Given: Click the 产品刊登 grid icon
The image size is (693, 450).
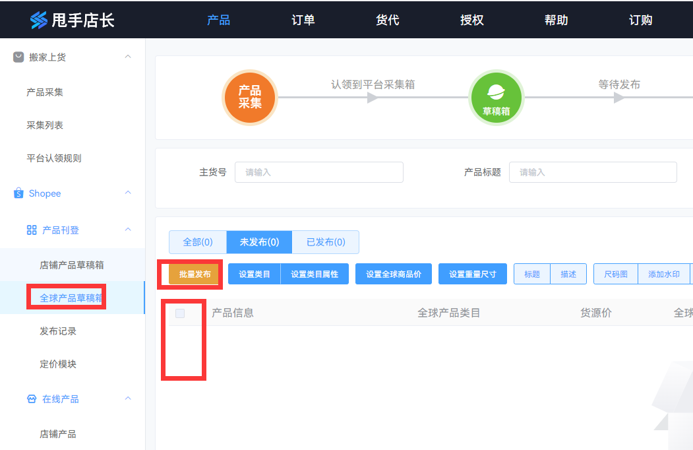Looking at the screenshot, I should pos(32,230).
